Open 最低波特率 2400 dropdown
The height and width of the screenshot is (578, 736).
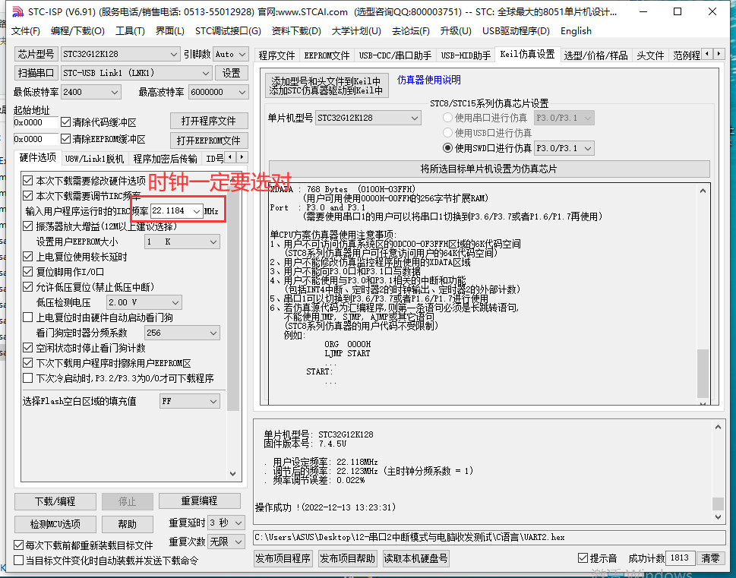coord(91,92)
